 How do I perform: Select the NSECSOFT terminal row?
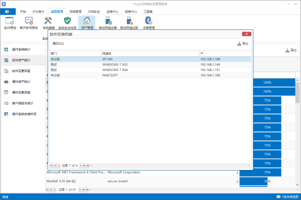(x=150, y=75)
